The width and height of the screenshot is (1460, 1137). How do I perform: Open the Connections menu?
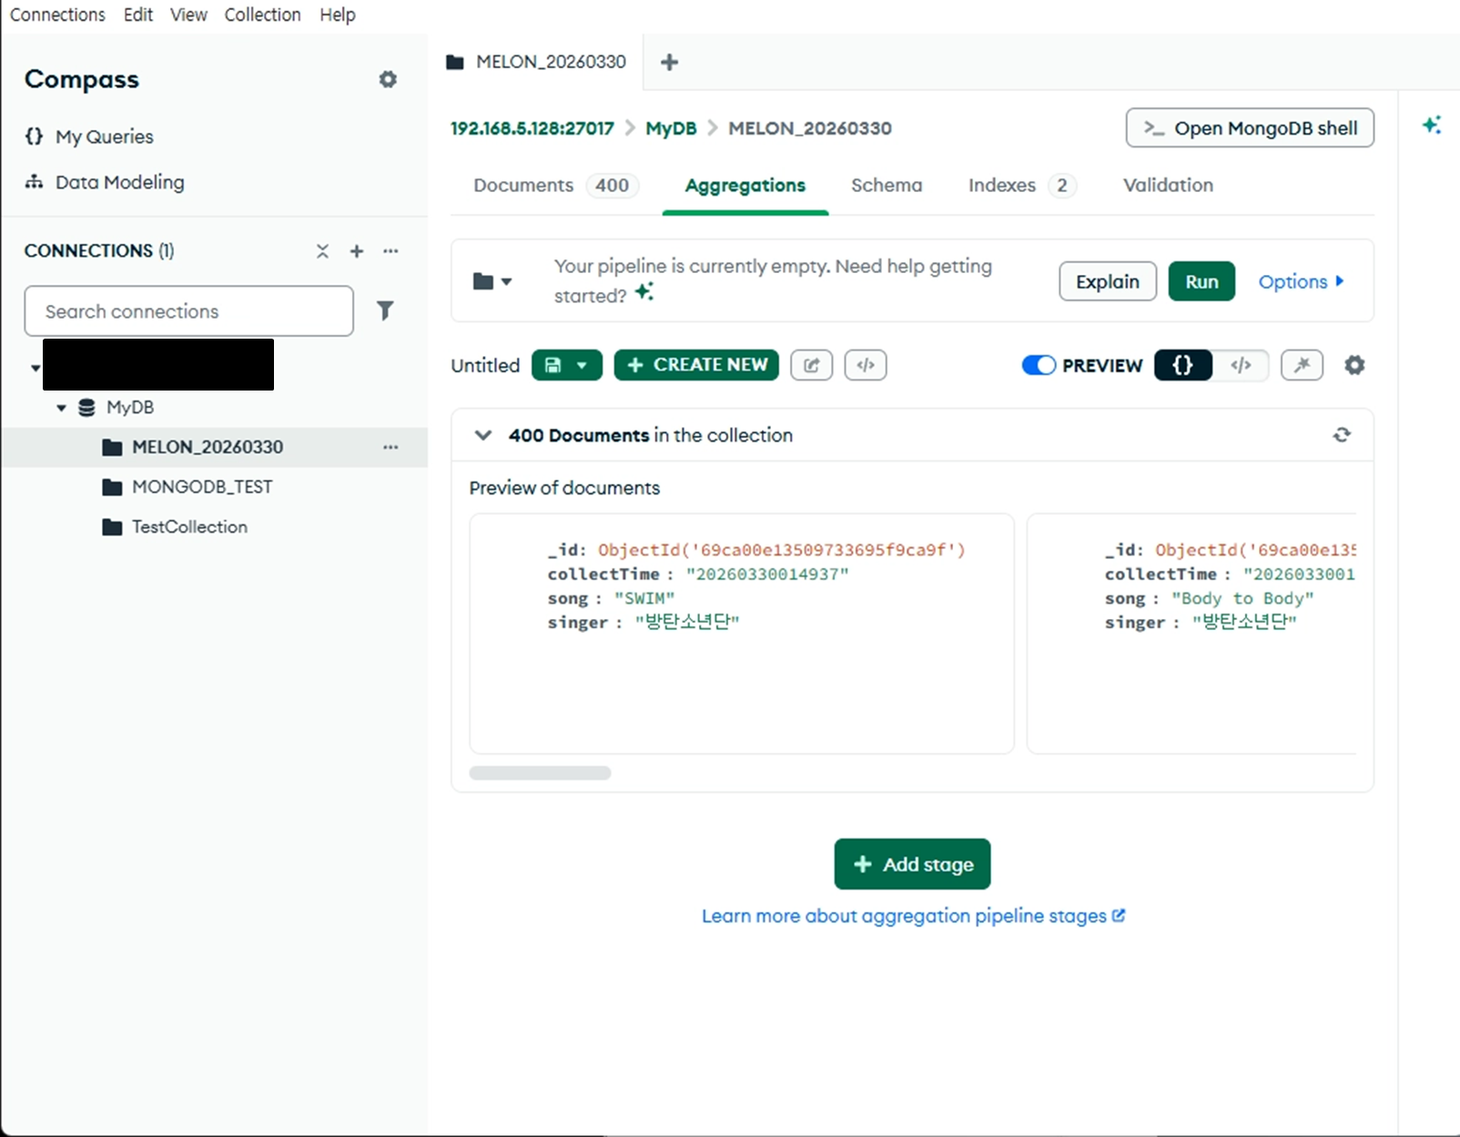[x=57, y=15]
